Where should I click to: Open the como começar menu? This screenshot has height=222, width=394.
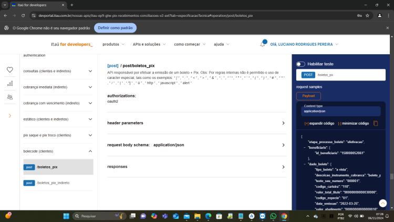tap(190, 44)
